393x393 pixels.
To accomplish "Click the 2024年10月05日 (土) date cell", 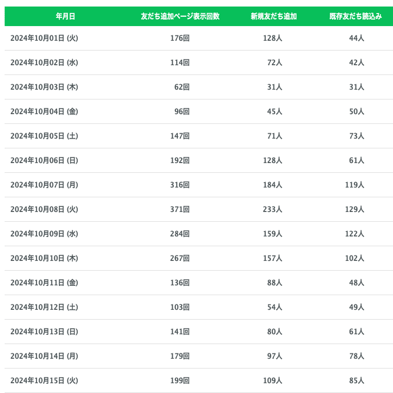I will [44, 136].
